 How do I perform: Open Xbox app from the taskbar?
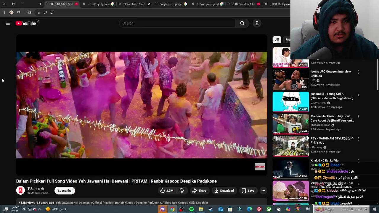click(269, 209)
